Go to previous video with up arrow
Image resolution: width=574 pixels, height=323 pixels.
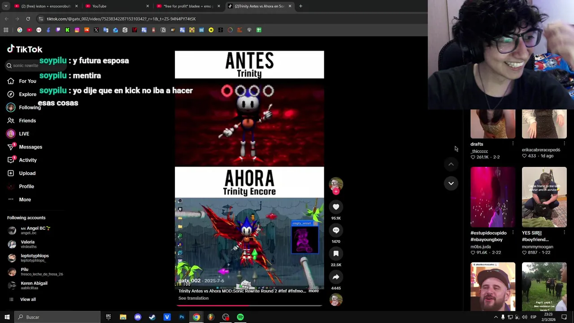tap(451, 164)
